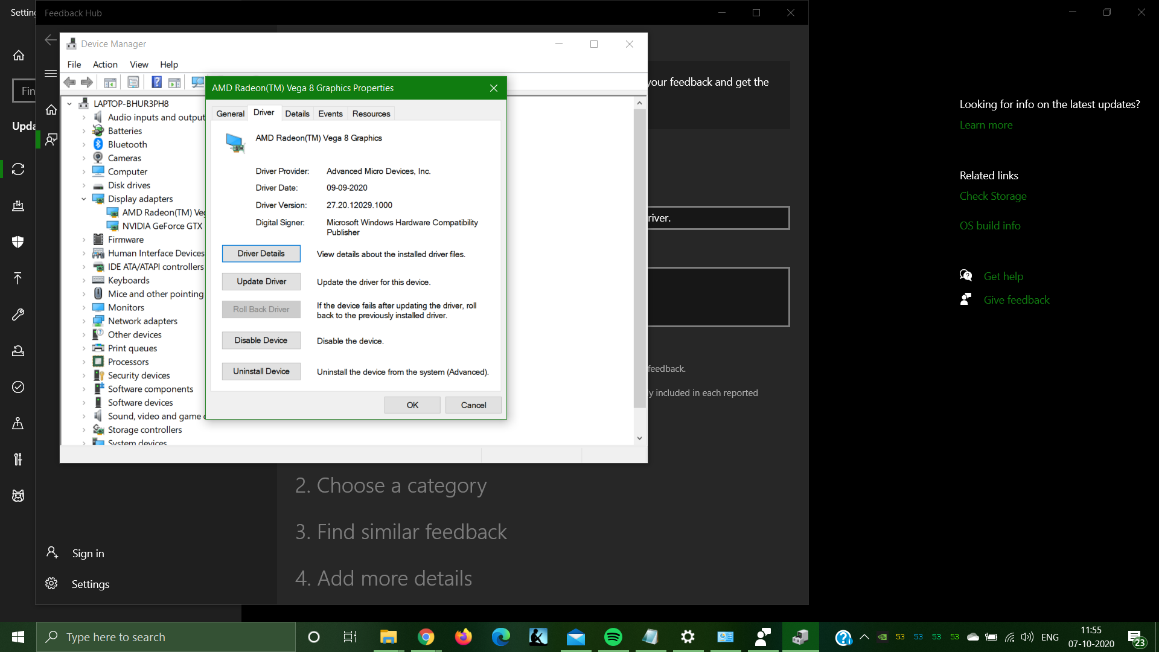Click the Scan for hardware changes icon
The image size is (1159, 652).
pyautogui.click(x=197, y=82)
